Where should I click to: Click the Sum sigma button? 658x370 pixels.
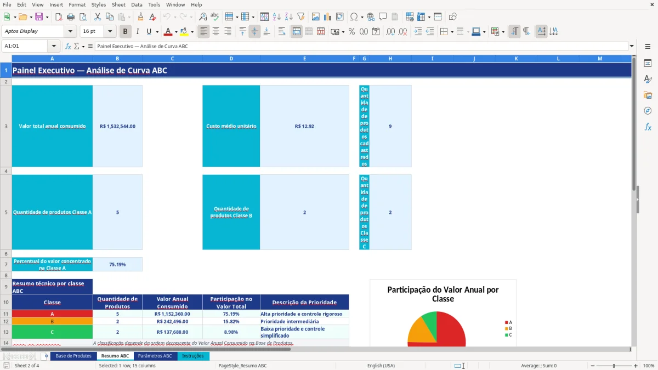click(77, 46)
